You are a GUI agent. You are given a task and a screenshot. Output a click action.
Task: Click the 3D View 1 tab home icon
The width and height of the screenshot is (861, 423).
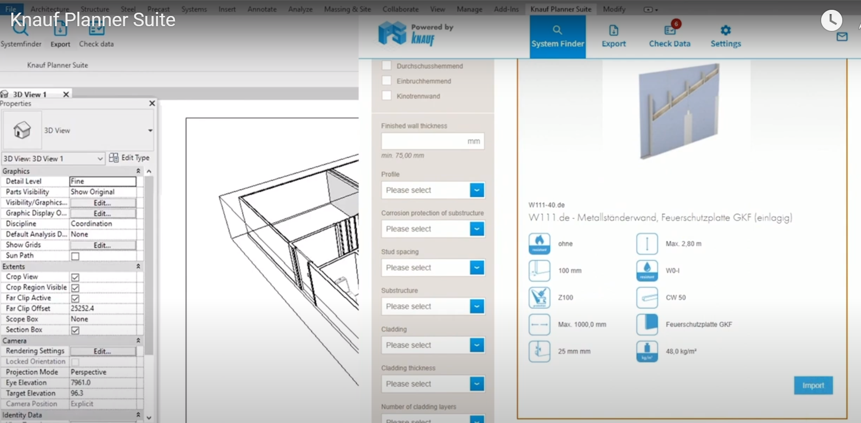(5, 94)
